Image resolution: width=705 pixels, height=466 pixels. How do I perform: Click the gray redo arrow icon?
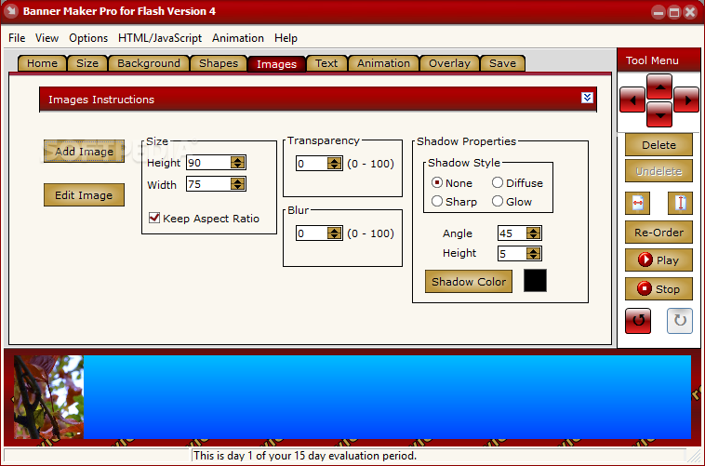coord(679,321)
